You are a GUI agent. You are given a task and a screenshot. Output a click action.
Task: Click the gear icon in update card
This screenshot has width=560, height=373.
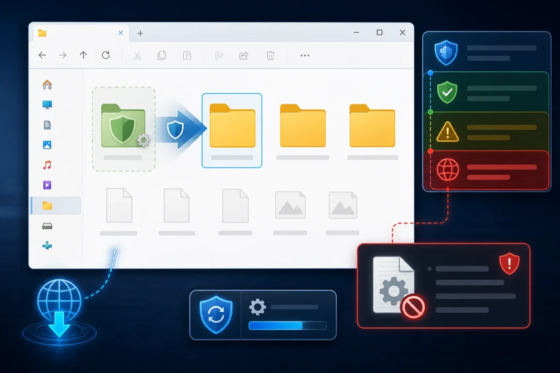click(x=258, y=307)
